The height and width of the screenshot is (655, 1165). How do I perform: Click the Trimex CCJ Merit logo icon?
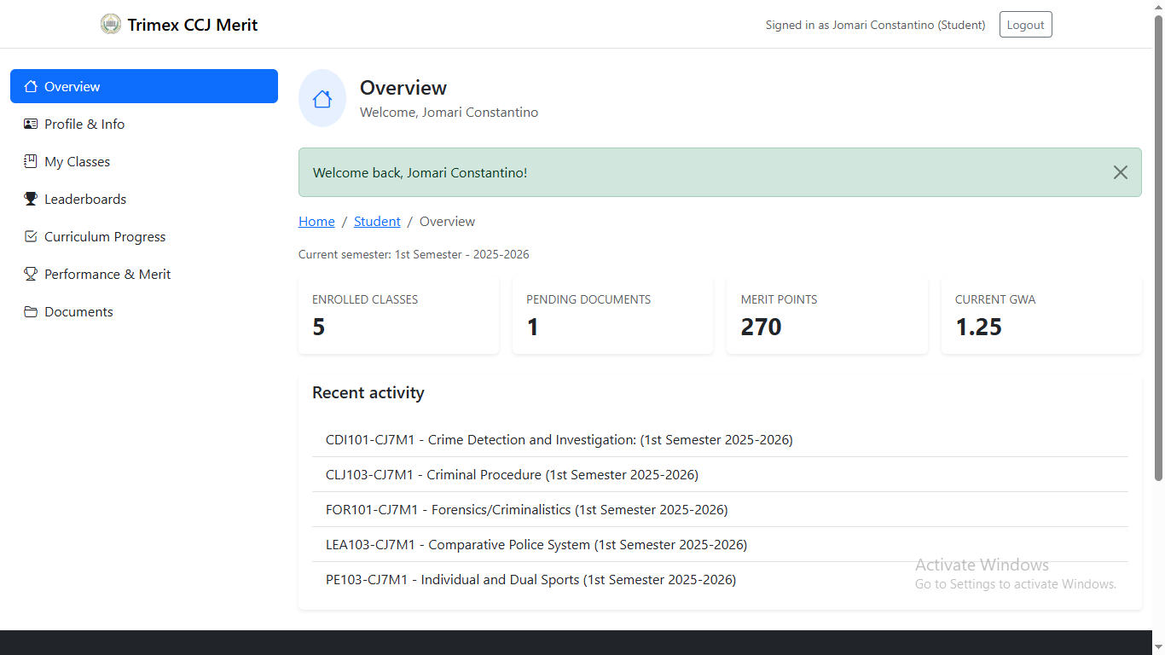point(111,25)
